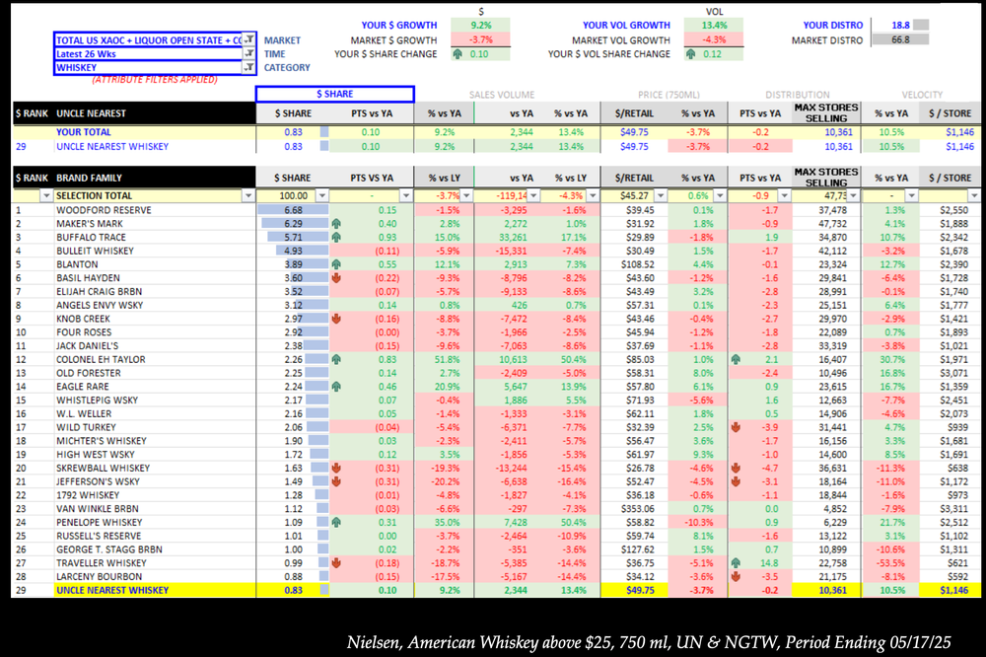This screenshot has height=657, width=986.
Task: Click the MARKET $ GROWTH -3.7% cell
Action: click(480, 39)
